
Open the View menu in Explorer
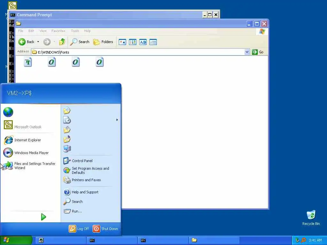(x=43, y=31)
